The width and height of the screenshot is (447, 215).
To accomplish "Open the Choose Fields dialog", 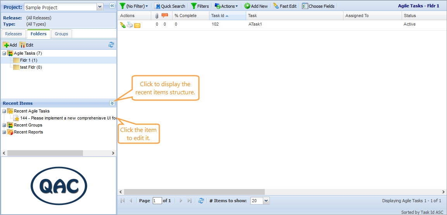I will coord(318,6).
